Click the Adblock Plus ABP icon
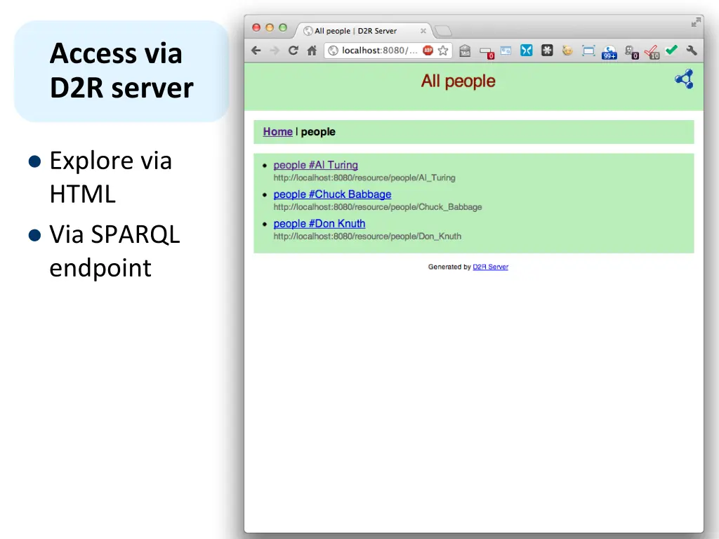Screen dimensions: 719x539 tap(428, 51)
